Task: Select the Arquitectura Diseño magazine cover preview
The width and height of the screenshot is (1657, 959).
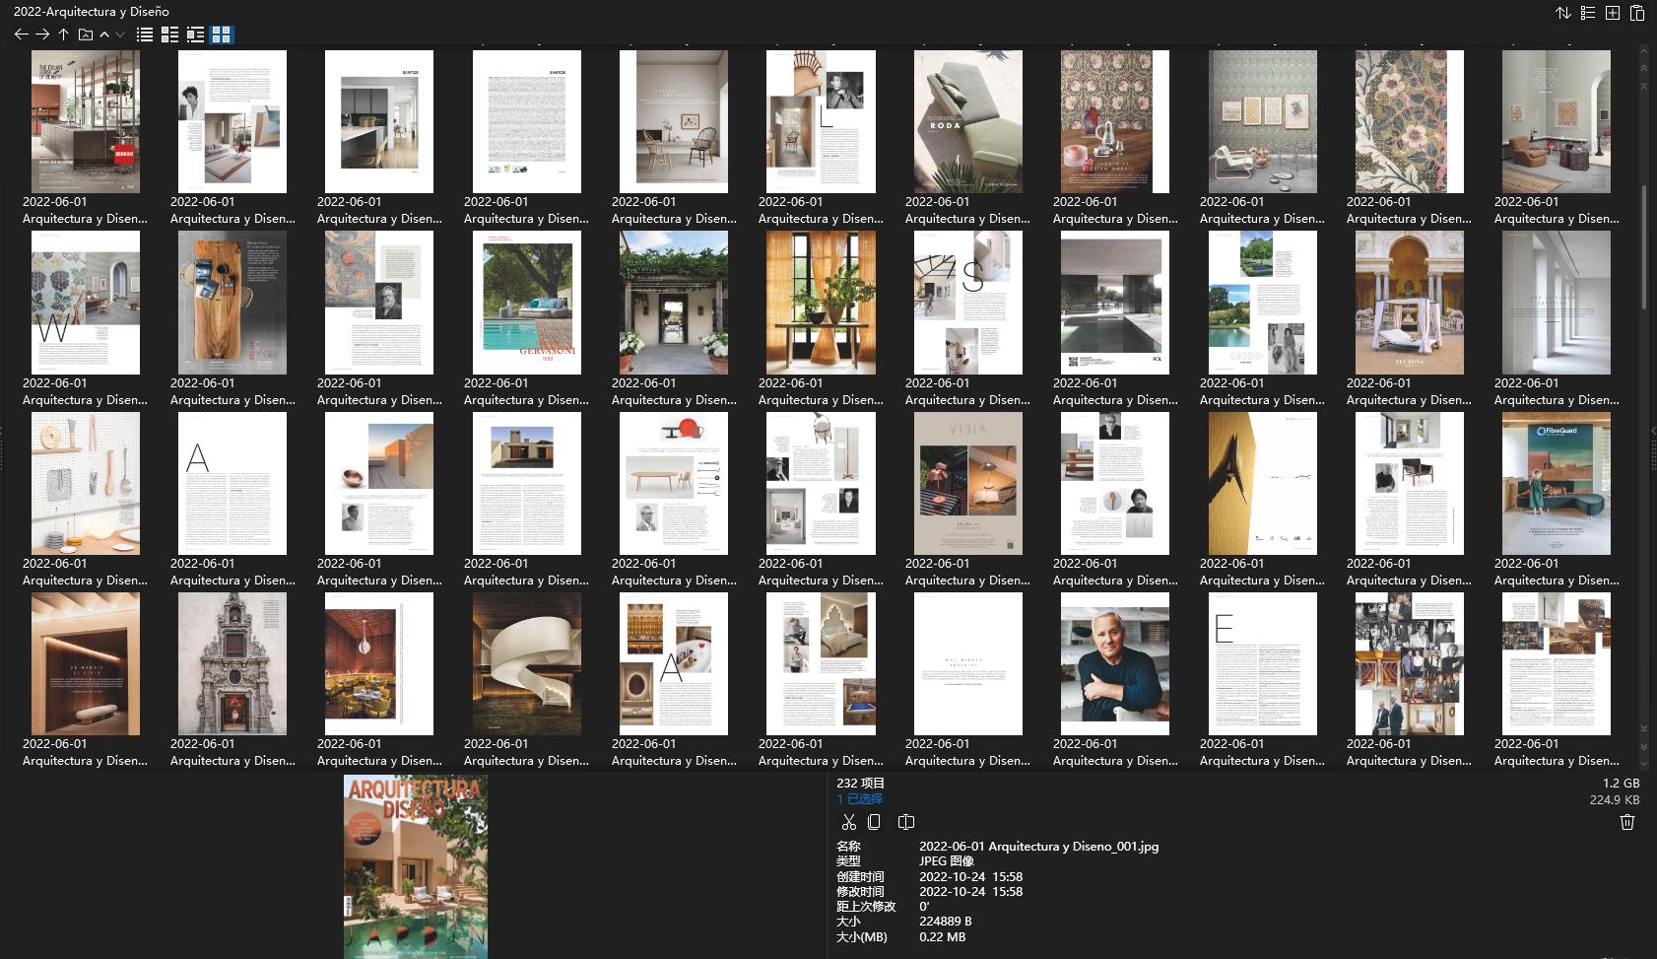Action: [x=415, y=865]
